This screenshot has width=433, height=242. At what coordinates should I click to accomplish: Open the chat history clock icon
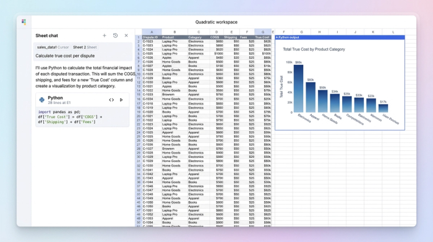pos(116,36)
